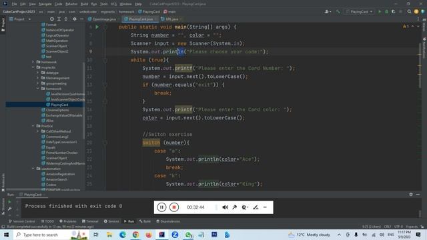Viewport: 427px width, 240px height.
Task: Open the Build menu
Action: tap(85, 4)
